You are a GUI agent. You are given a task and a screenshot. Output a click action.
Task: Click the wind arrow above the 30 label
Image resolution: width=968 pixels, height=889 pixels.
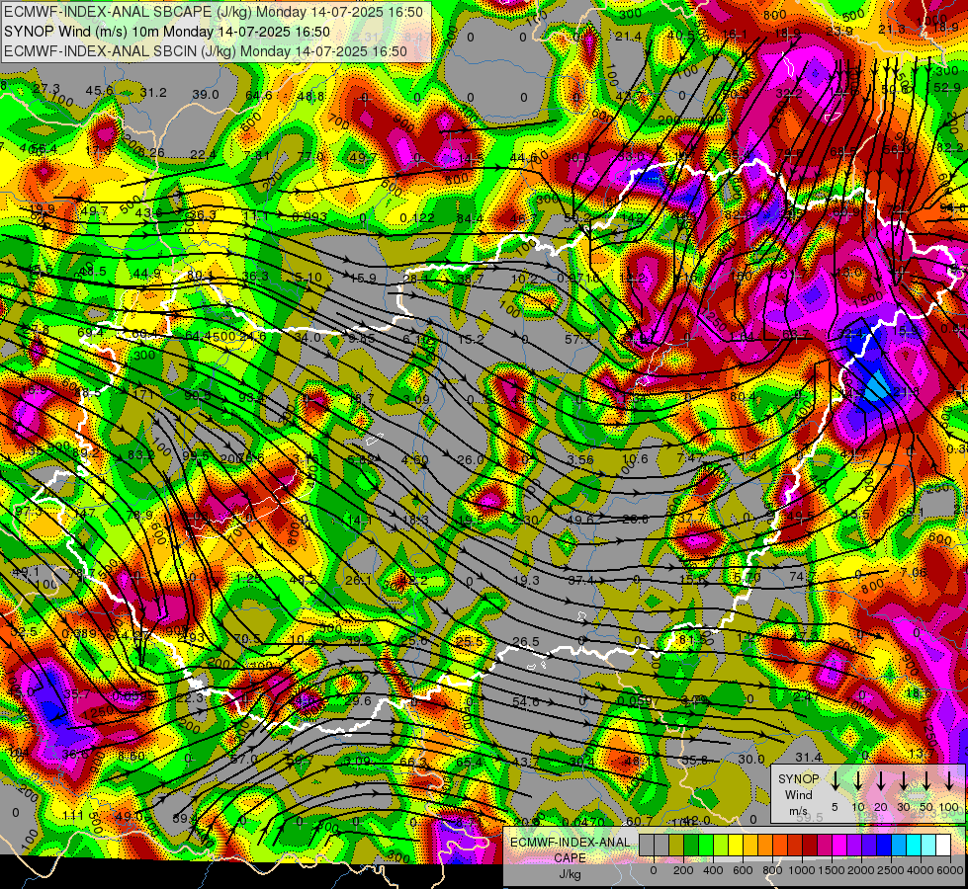pos(903,780)
